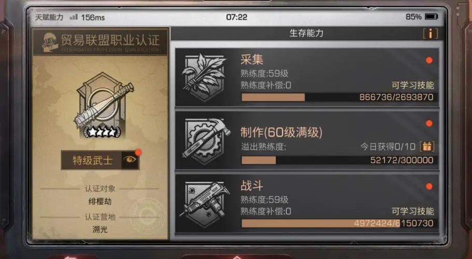The width and height of the screenshot is (472, 259).
Task: Tap the 战斗 proficiency progress bar
Action: 338,223
